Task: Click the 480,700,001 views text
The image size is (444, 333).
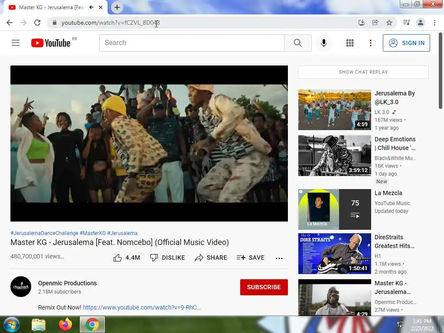Action: (37, 256)
